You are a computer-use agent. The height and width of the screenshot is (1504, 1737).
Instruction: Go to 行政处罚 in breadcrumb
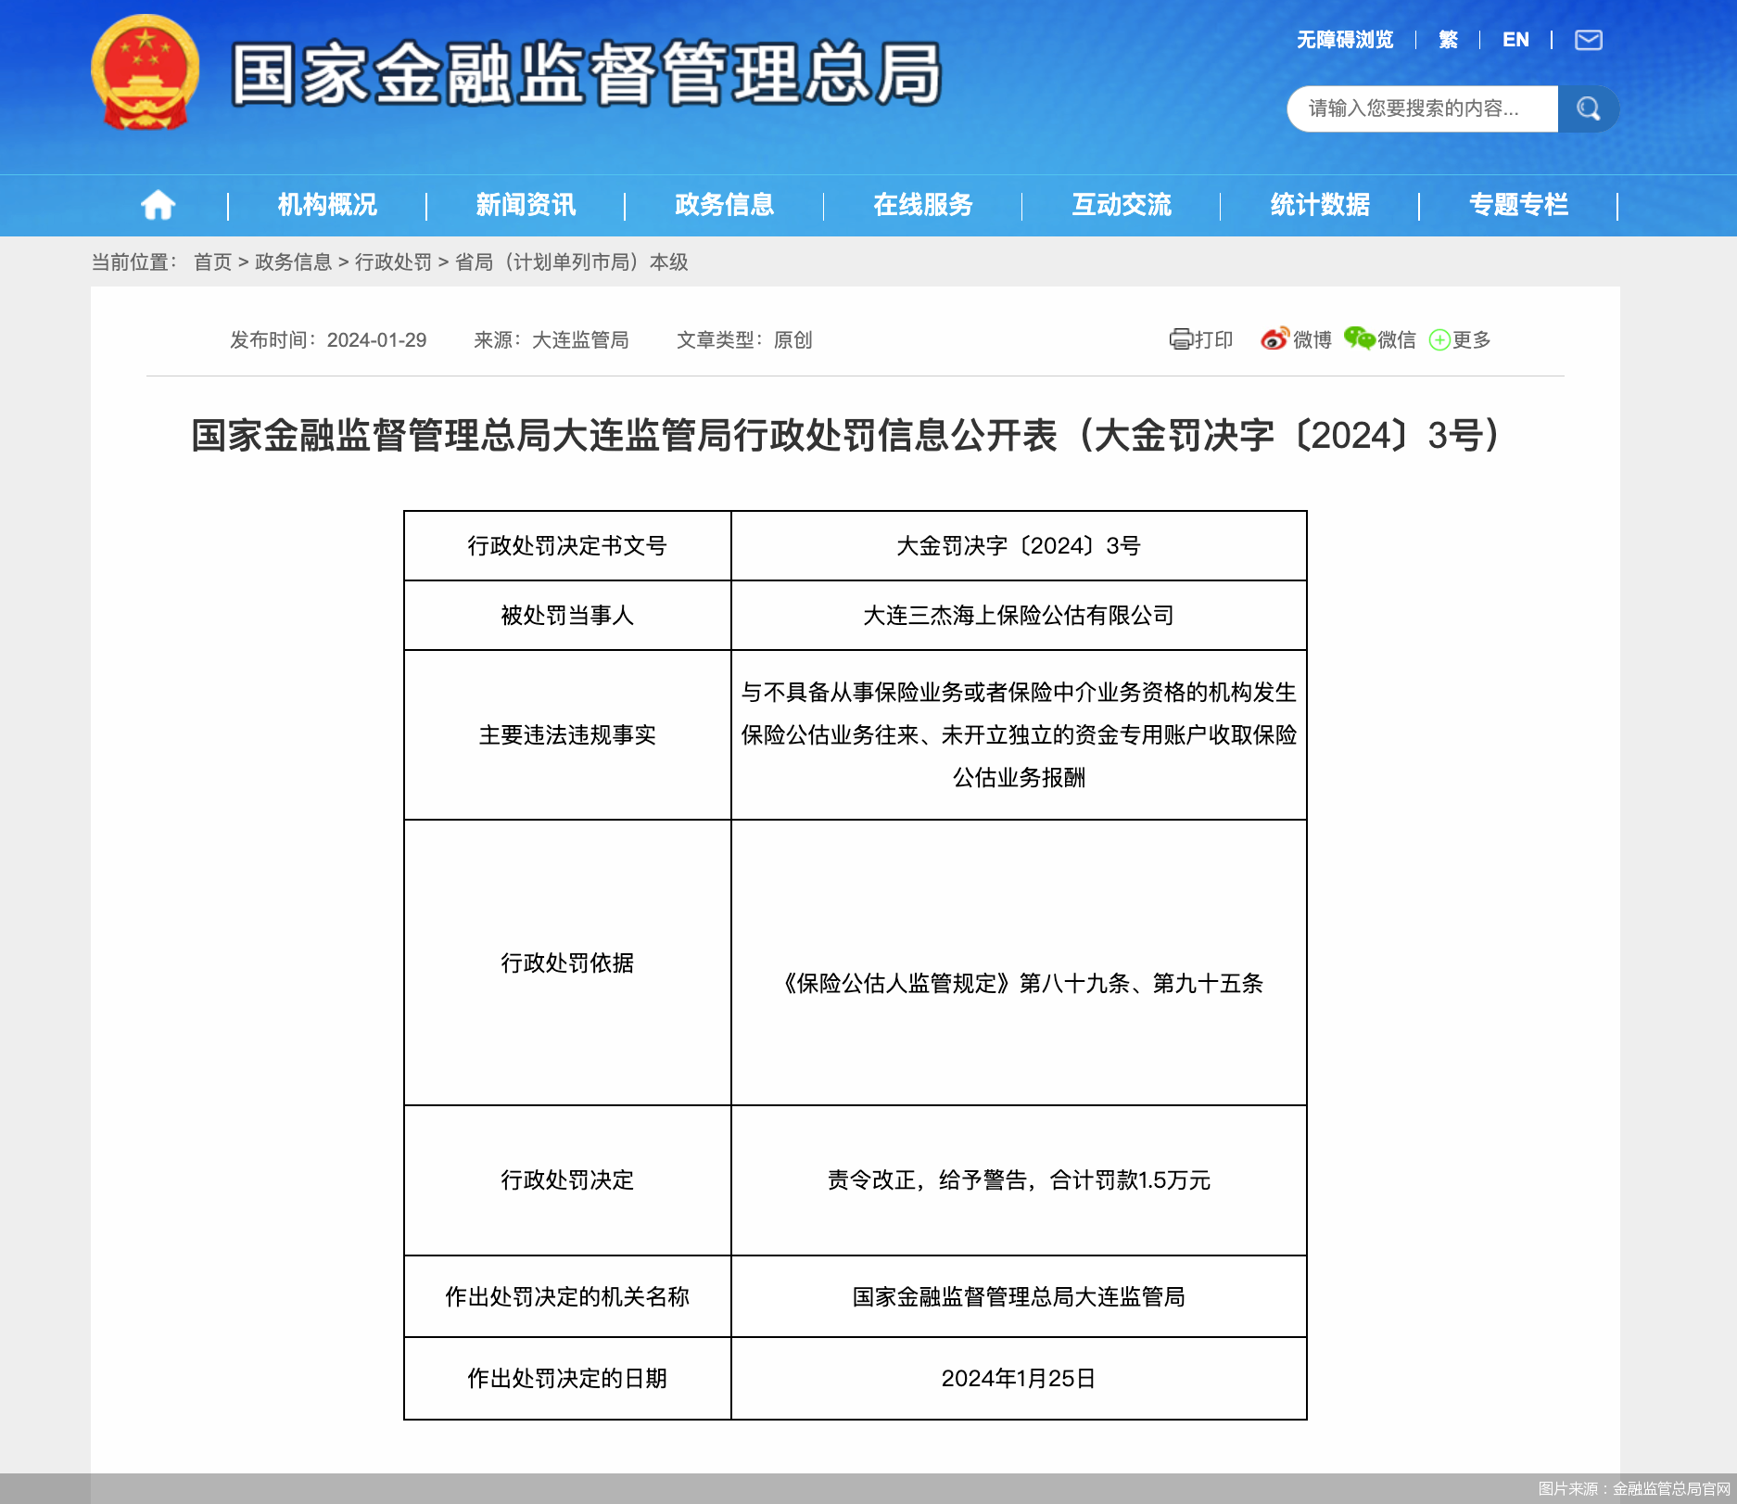coord(393,262)
